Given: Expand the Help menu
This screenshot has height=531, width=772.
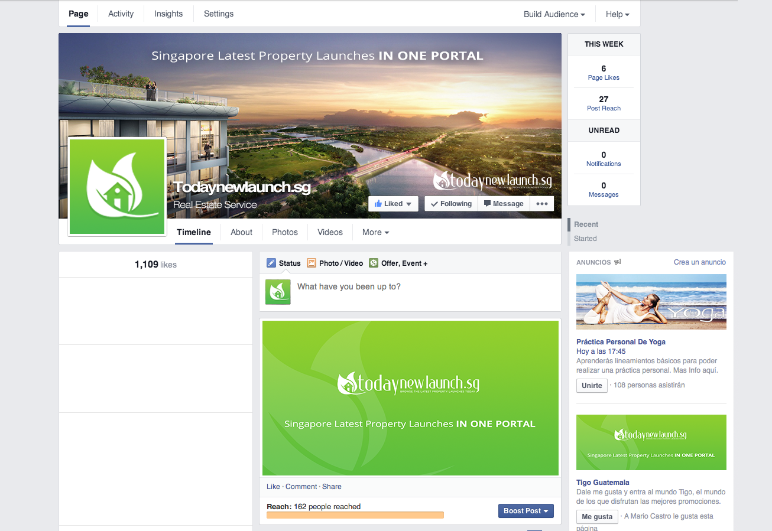Looking at the screenshot, I should (x=618, y=14).
